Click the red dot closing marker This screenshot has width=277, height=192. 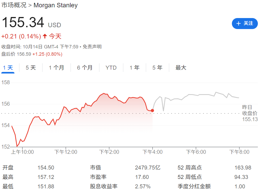pos(152,111)
